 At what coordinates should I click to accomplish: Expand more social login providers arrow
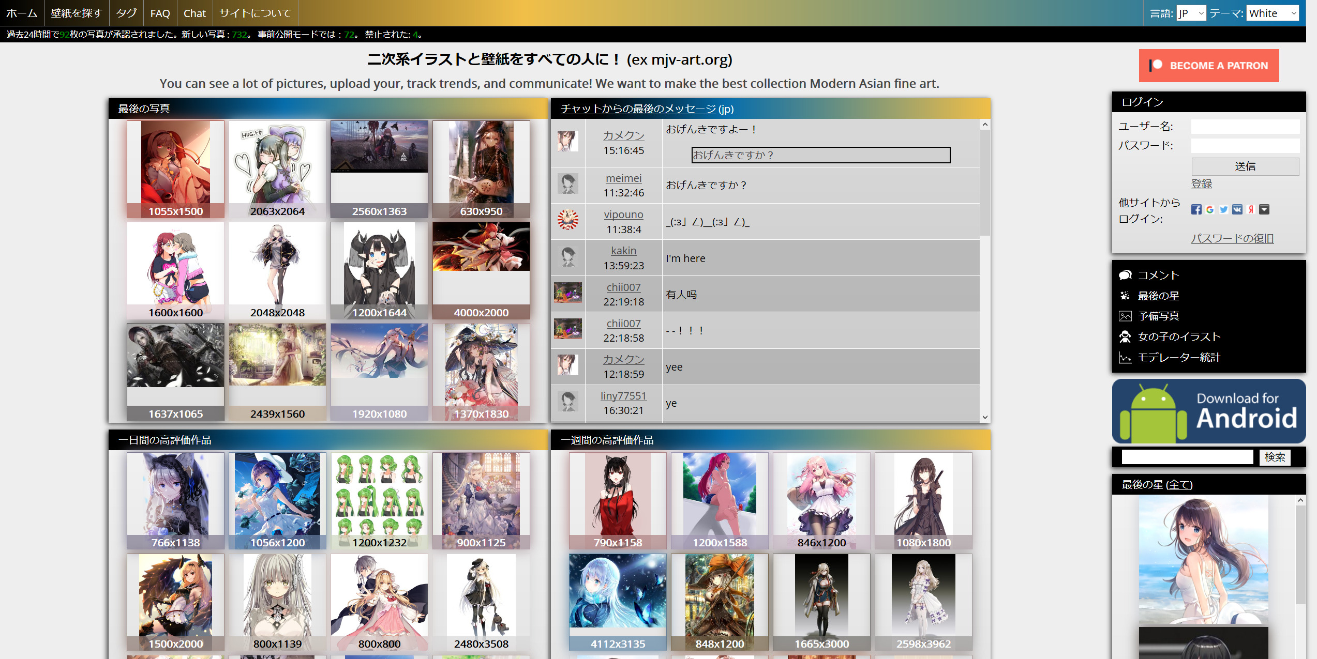pyautogui.click(x=1264, y=209)
